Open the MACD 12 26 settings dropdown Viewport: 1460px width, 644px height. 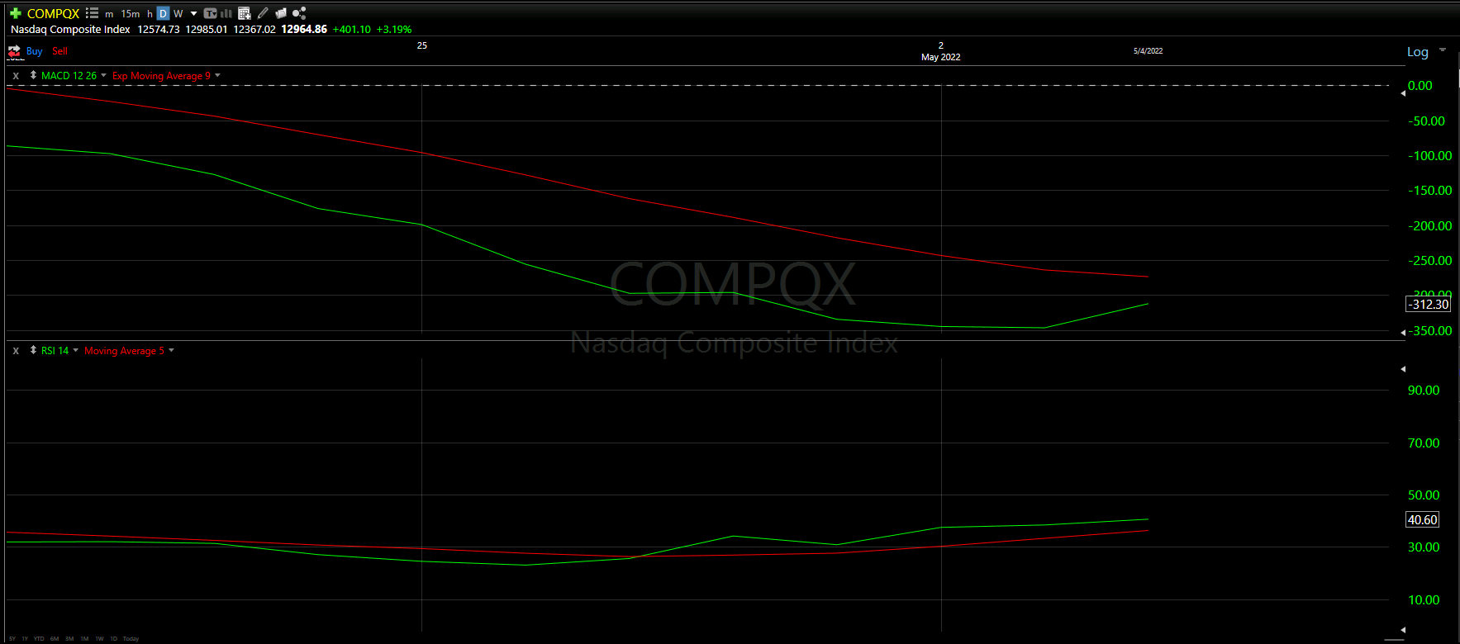(x=103, y=75)
